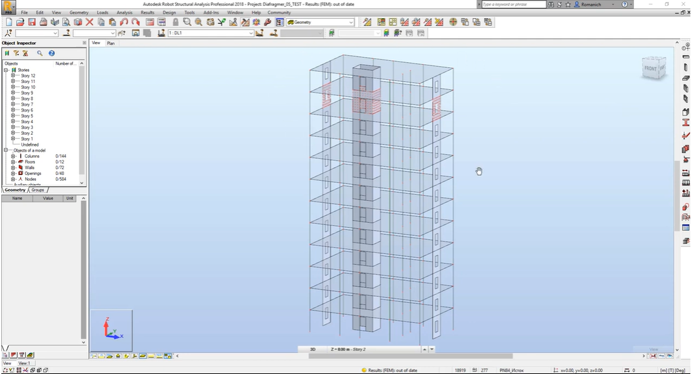Click the last view-display icon below the canvas
Image resolution: width=691 pixels, height=374 pixels.
tap(168, 356)
